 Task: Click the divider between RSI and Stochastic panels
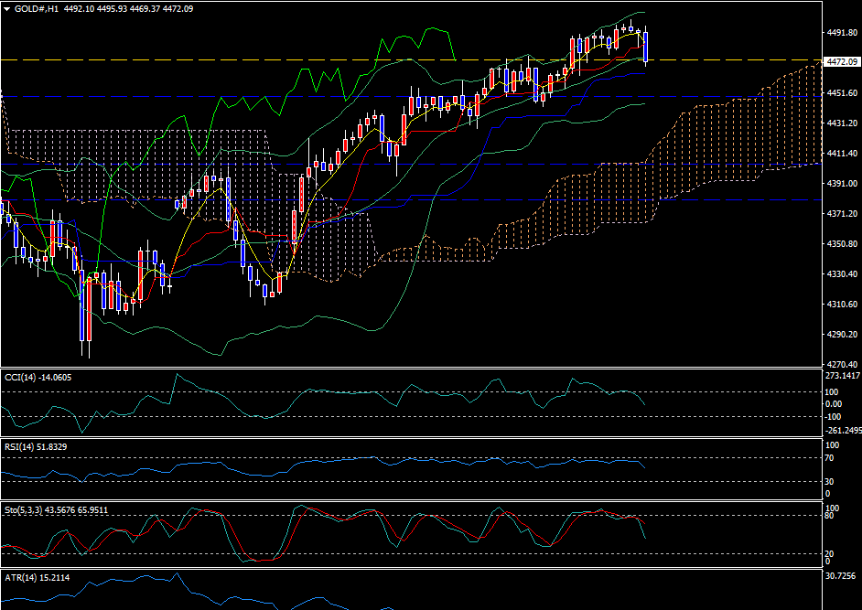click(412, 500)
